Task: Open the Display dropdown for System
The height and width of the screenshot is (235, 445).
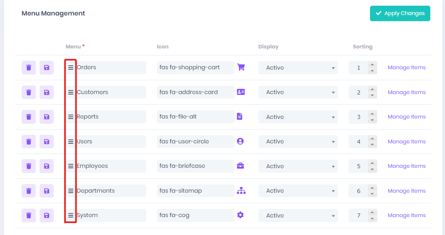Action: [298, 215]
